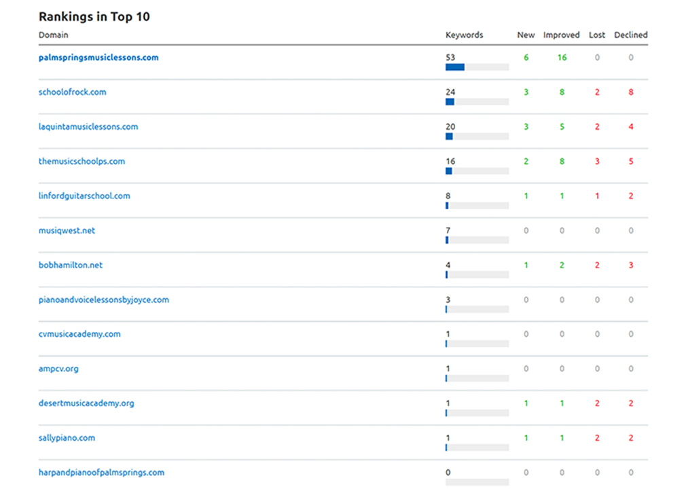Open harpandpianoofpalmsprings.com domain link
Screen dimensions: 686x489
click(x=101, y=473)
